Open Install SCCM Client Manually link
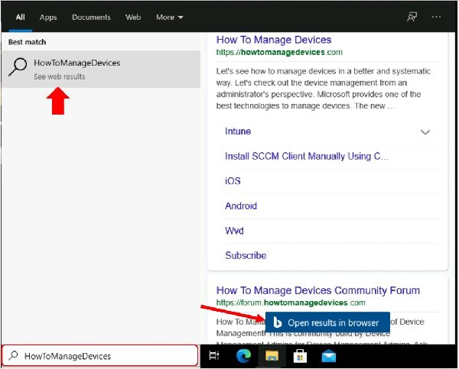 point(308,157)
